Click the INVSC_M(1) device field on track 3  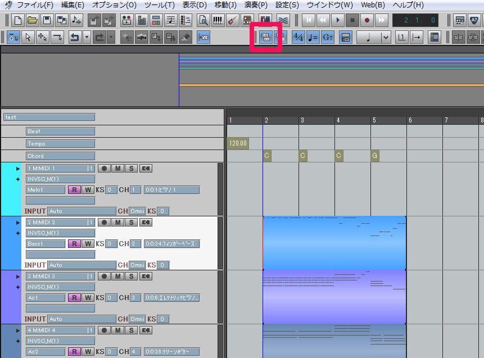pos(60,287)
